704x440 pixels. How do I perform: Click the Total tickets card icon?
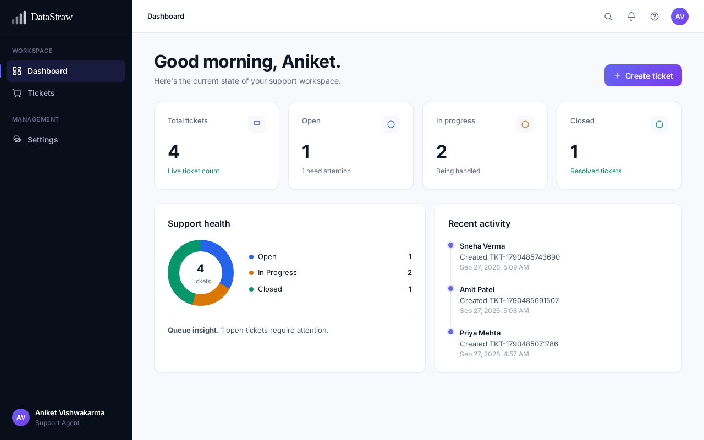(x=257, y=124)
